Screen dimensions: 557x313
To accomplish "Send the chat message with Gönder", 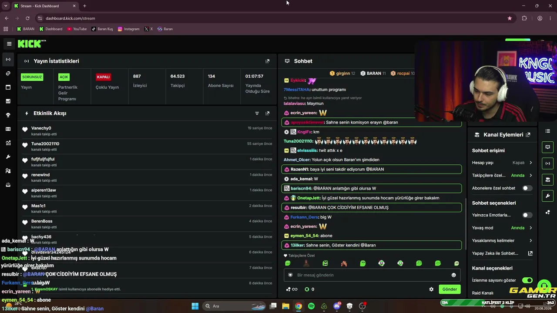I will click(x=450, y=290).
